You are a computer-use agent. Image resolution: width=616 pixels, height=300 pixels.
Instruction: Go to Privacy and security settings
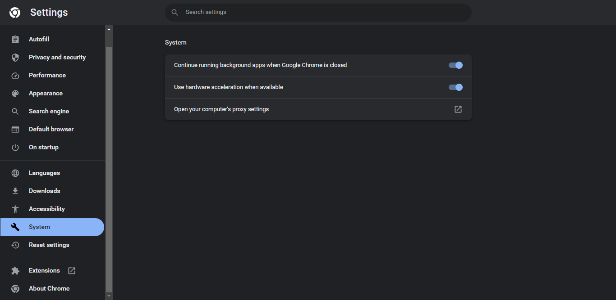point(52,58)
